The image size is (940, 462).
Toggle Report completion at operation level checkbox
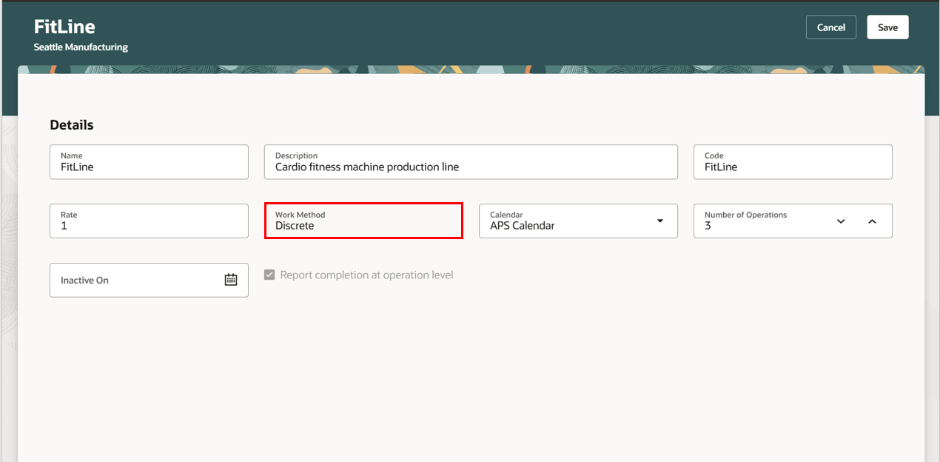tap(270, 275)
